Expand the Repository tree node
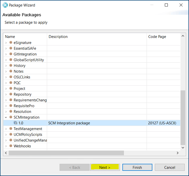The height and width of the screenshot is (176, 189). pos(6,94)
